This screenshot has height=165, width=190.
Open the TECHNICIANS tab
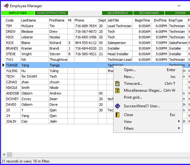coord(149,13)
